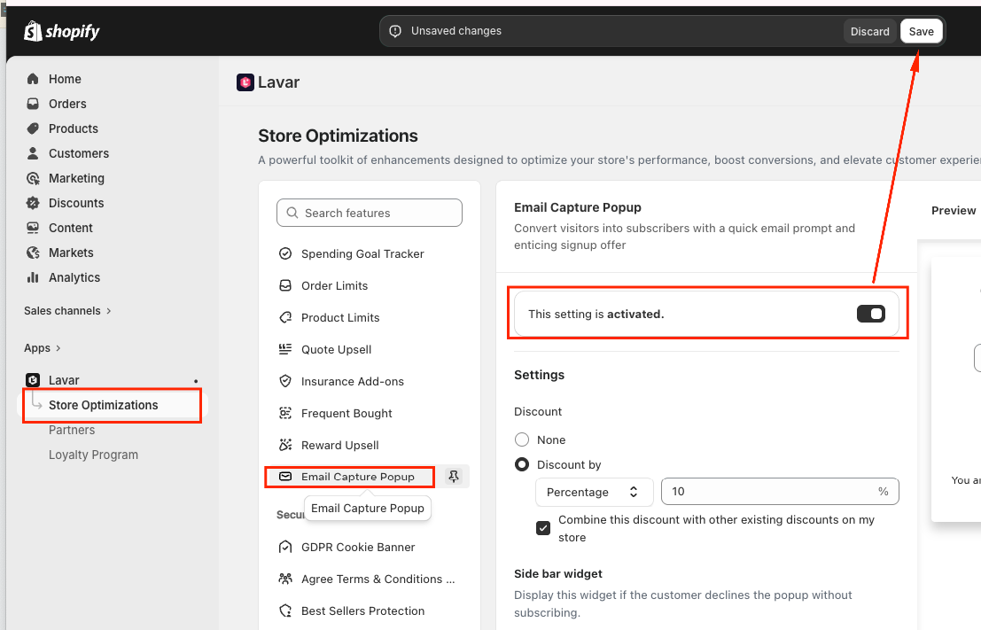Click the unsaved changes alert icon
Image resolution: width=981 pixels, height=630 pixels.
(x=395, y=31)
